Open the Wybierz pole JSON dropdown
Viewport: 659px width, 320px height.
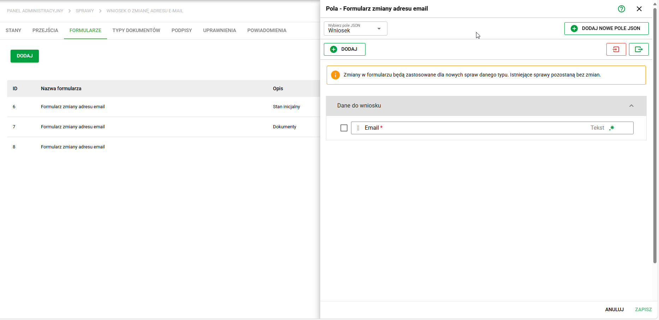coord(355,29)
